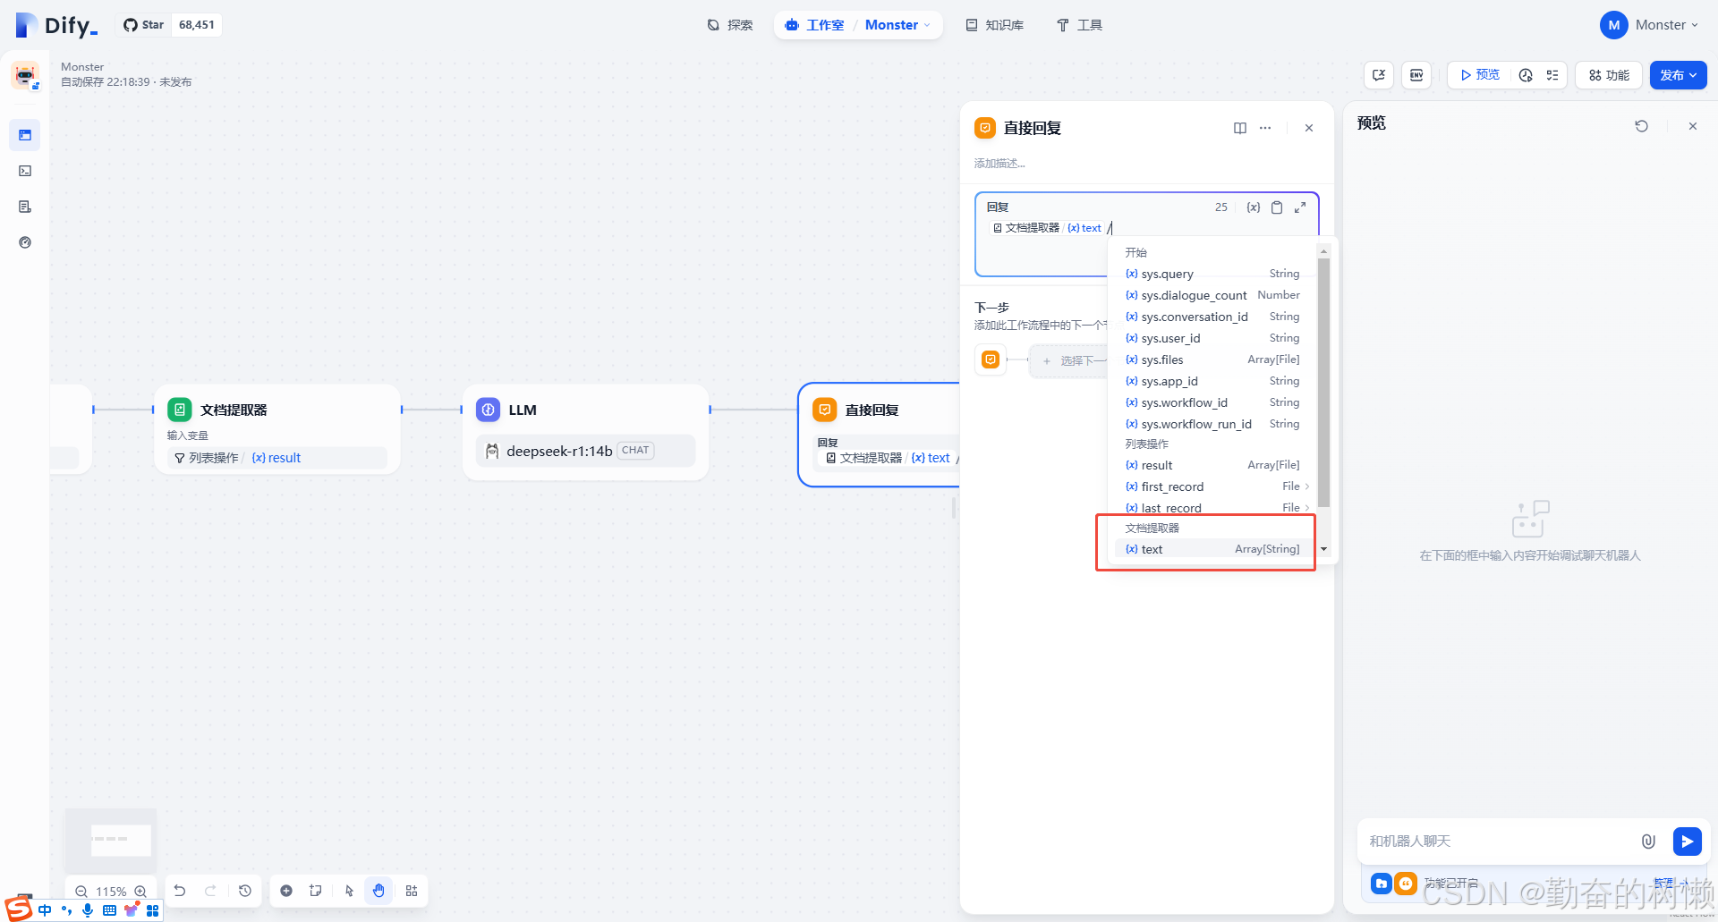
Task: Open the 工作室 studio tab
Action: coord(814,25)
